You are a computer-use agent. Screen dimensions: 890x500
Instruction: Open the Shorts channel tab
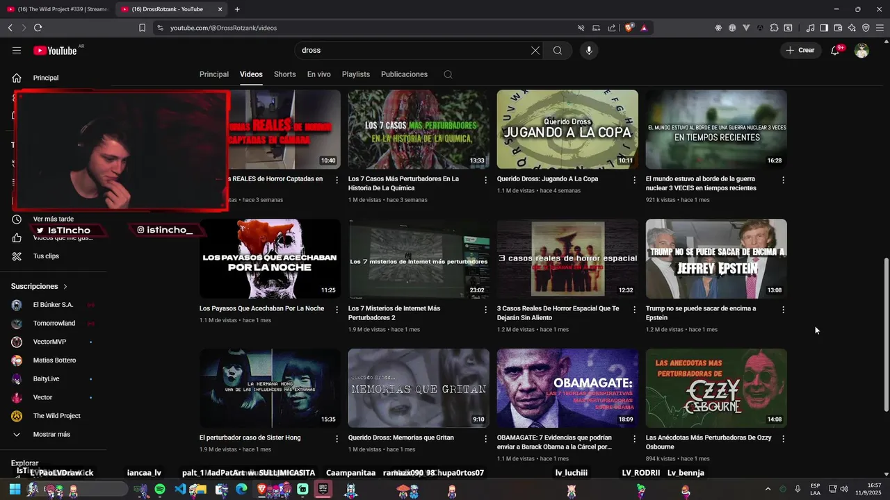click(x=284, y=74)
